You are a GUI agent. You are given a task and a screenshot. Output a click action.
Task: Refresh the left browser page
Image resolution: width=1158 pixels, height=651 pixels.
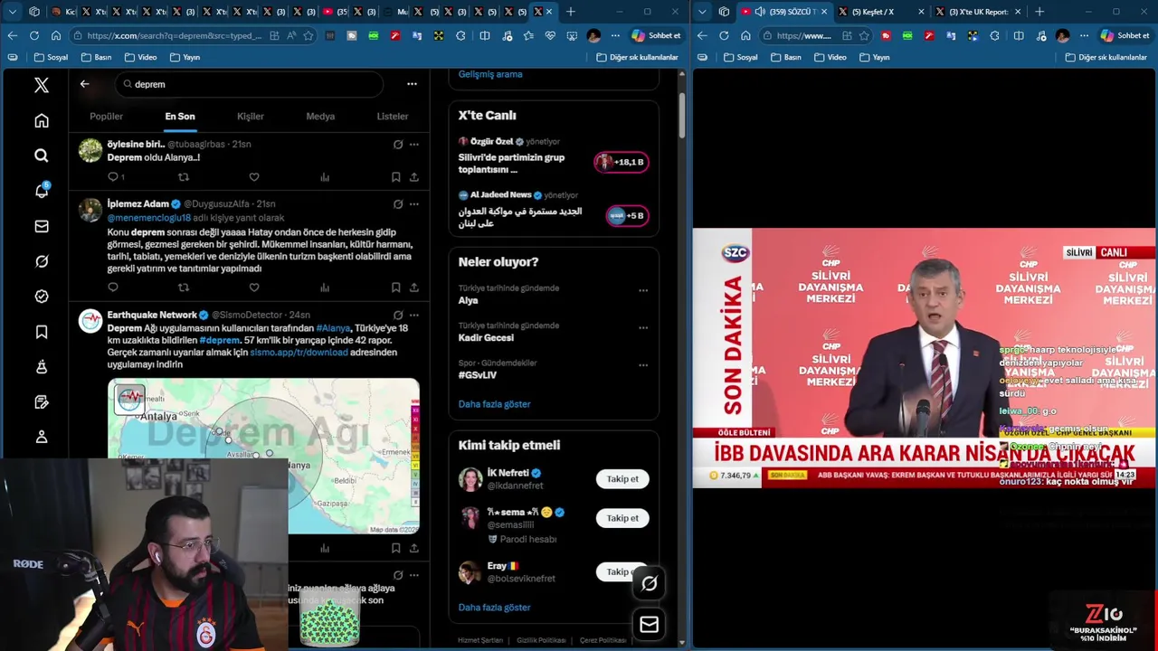pos(33,35)
